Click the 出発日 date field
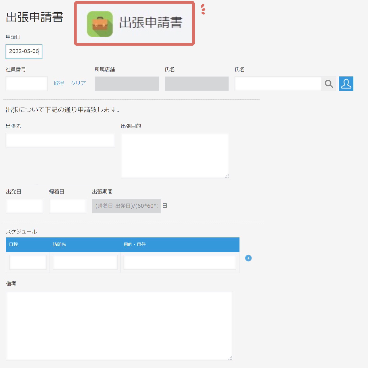The height and width of the screenshot is (368, 368). point(24,206)
